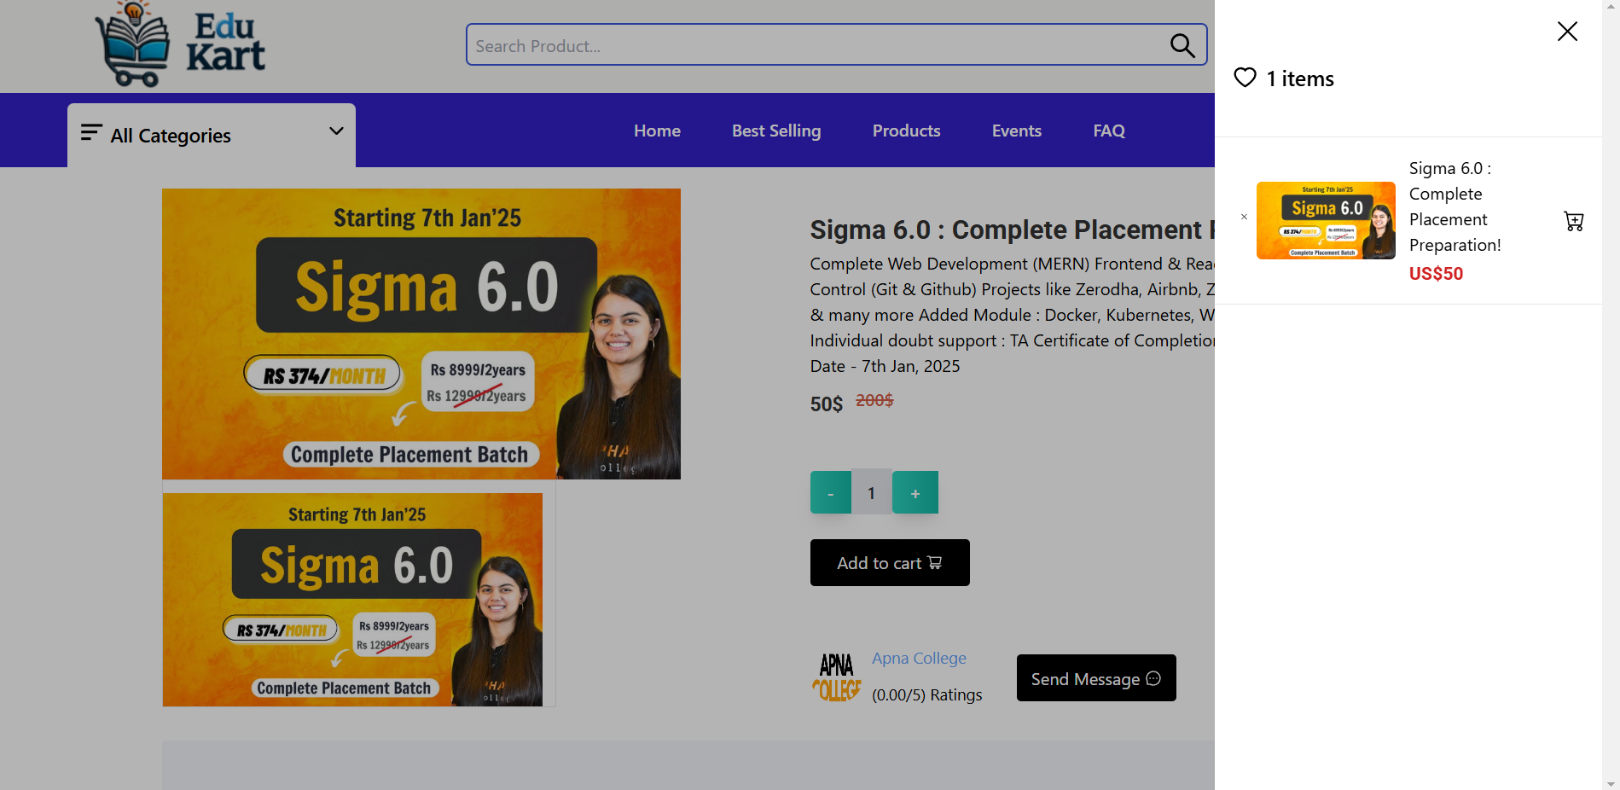Click the US$50 wishlist price
This screenshot has height=790, width=1620.
click(1436, 274)
